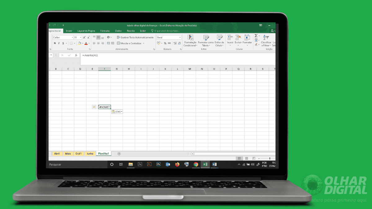Click the paste options (Ctrl) popup

pos(117,111)
